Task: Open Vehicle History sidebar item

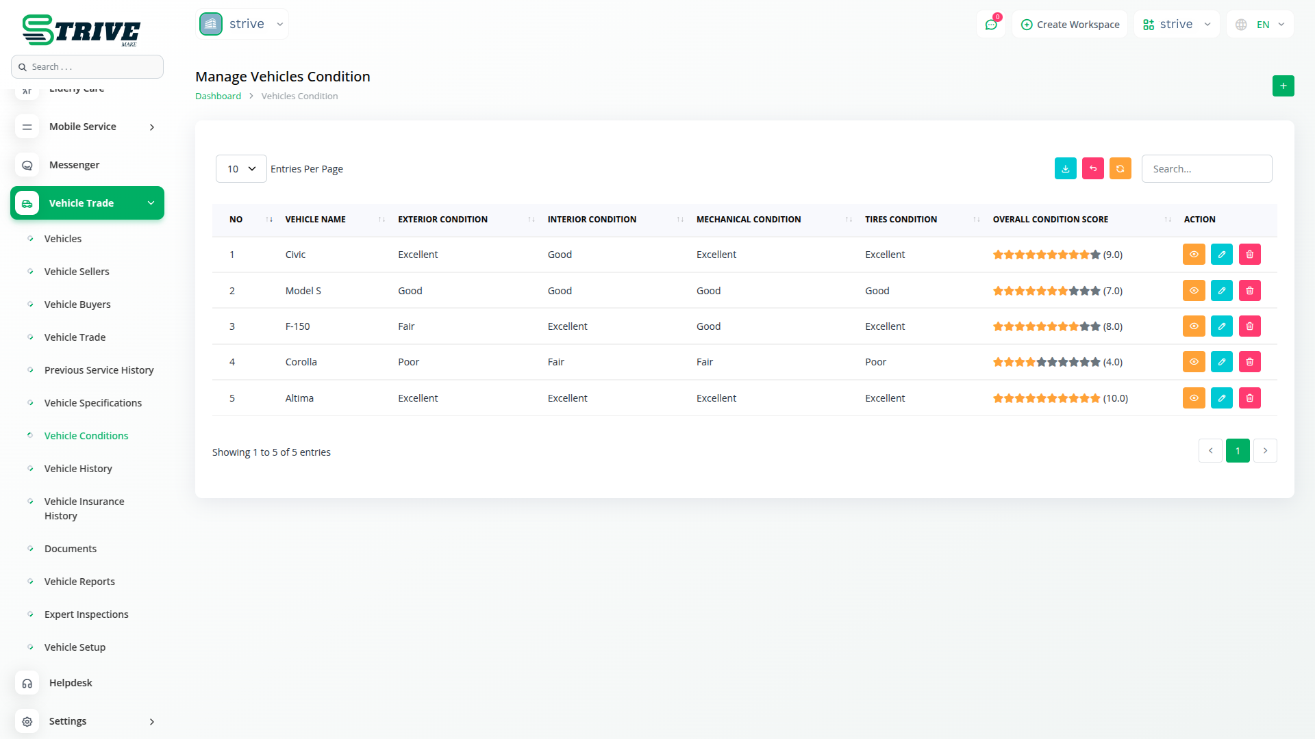Action: click(78, 469)
